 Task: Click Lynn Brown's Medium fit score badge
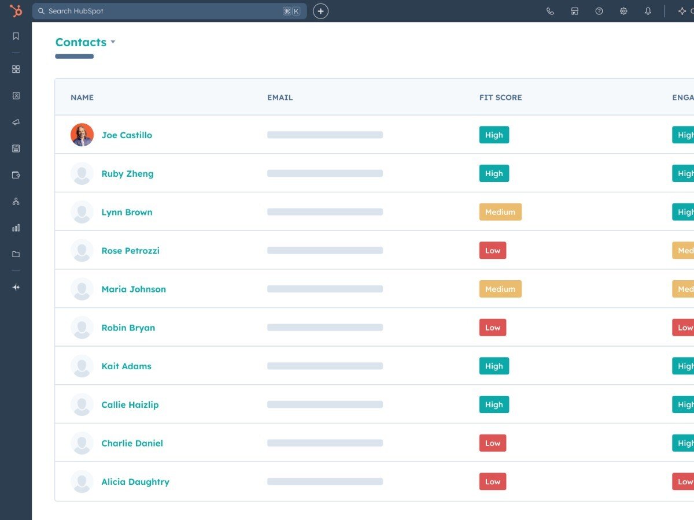click(500, 212)
